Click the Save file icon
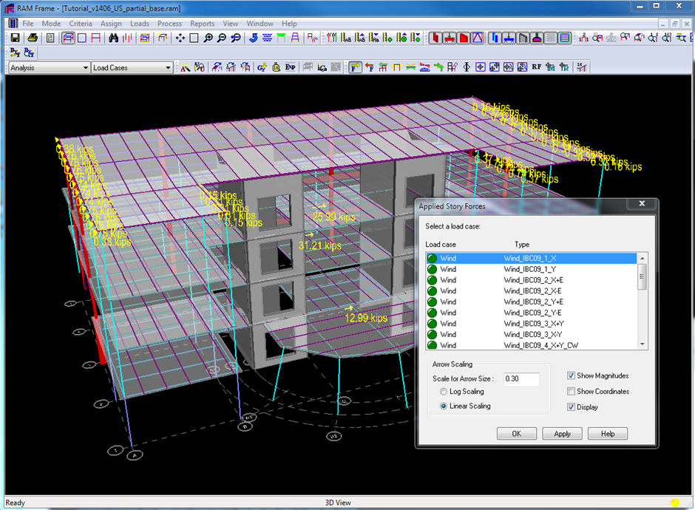 (x=15, y=38)
